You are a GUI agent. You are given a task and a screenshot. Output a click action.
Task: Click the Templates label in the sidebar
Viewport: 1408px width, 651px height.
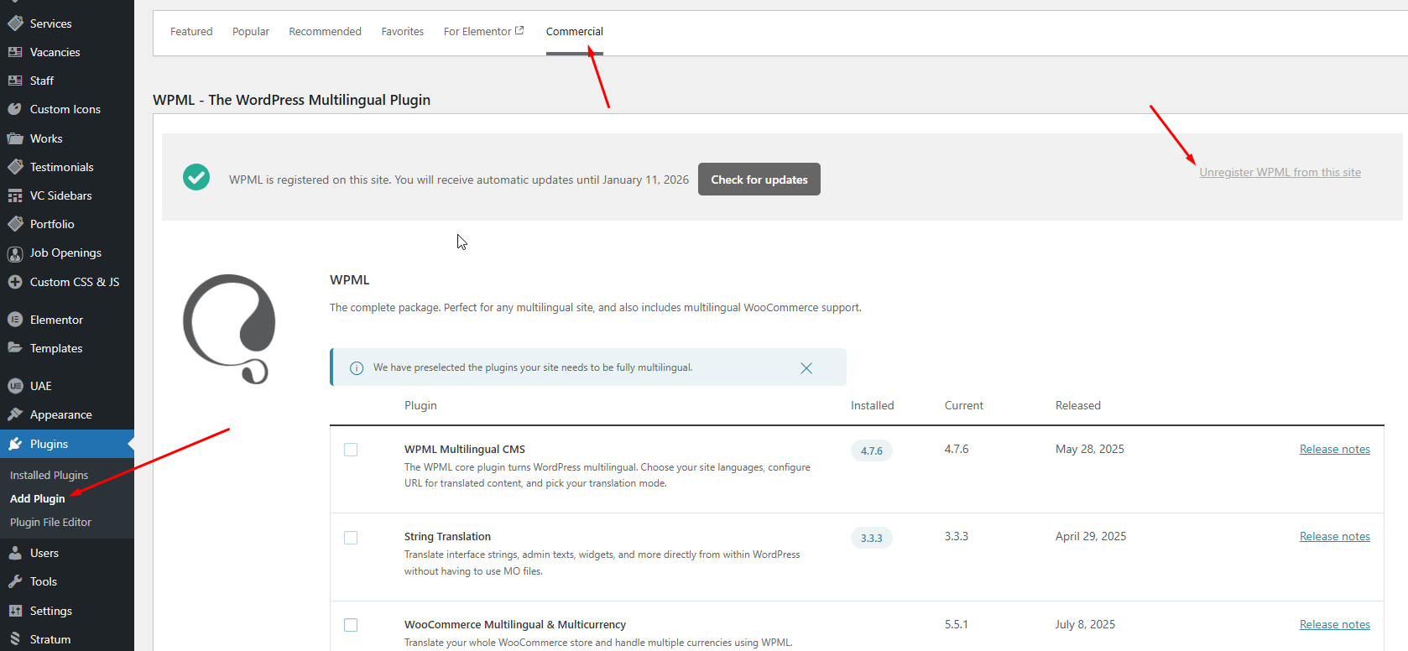pyautogui.click(x=56, y=348)
